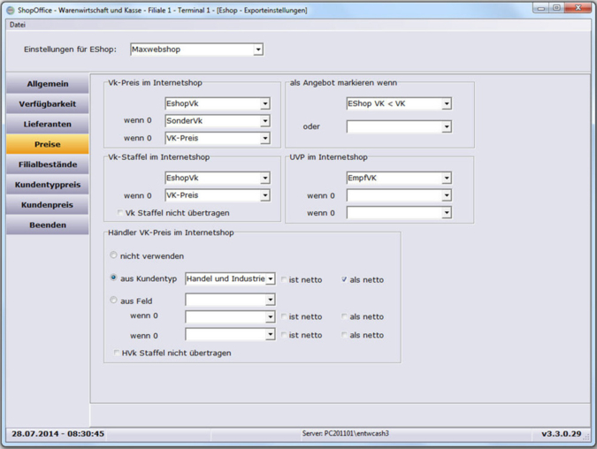Screen dimensions: 597x449
Task: Open the Datei menu
Action: coord(17,25)
